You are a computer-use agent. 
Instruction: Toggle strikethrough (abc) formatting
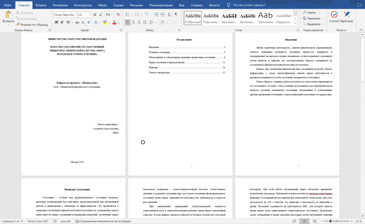[77, 22]
